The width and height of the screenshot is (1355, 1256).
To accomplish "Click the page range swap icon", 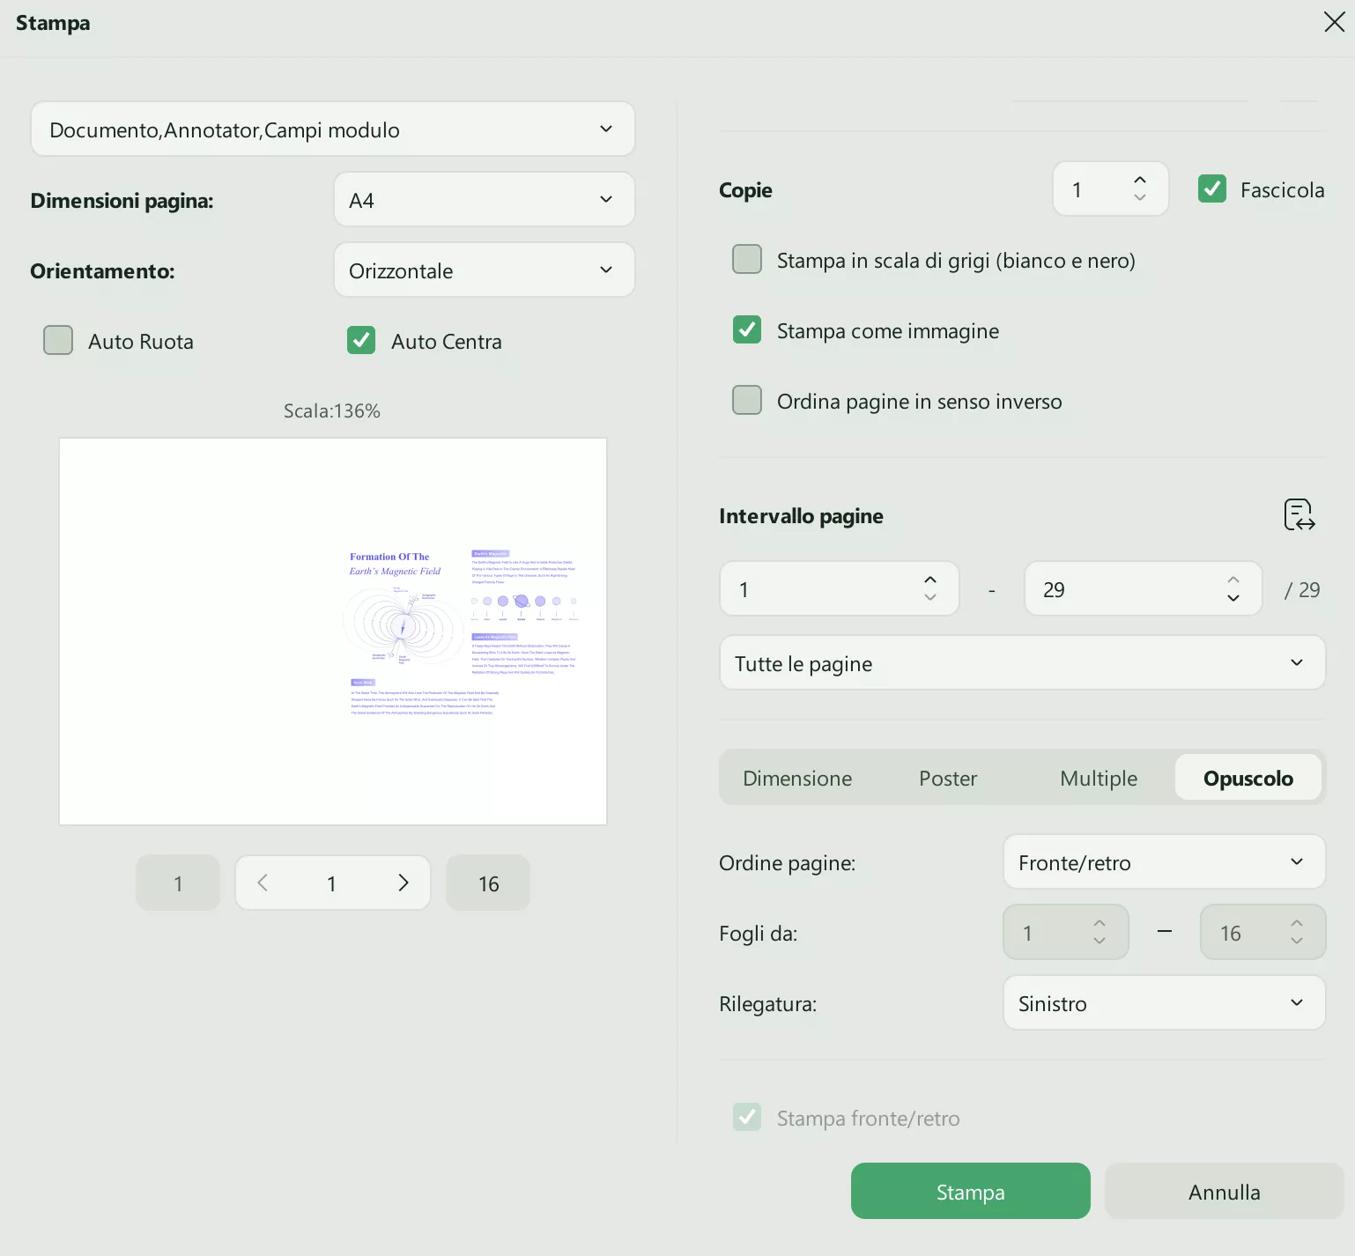I will (x=1299, y=514).
